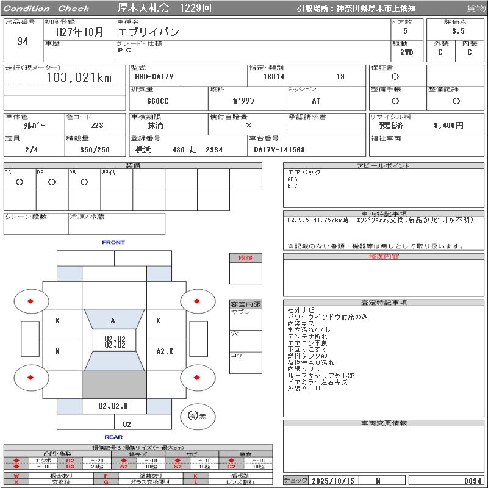Click the A2,K panel mark
This screenshot has height=488, width=488.
pyautogui.click(x=165, y=351)
